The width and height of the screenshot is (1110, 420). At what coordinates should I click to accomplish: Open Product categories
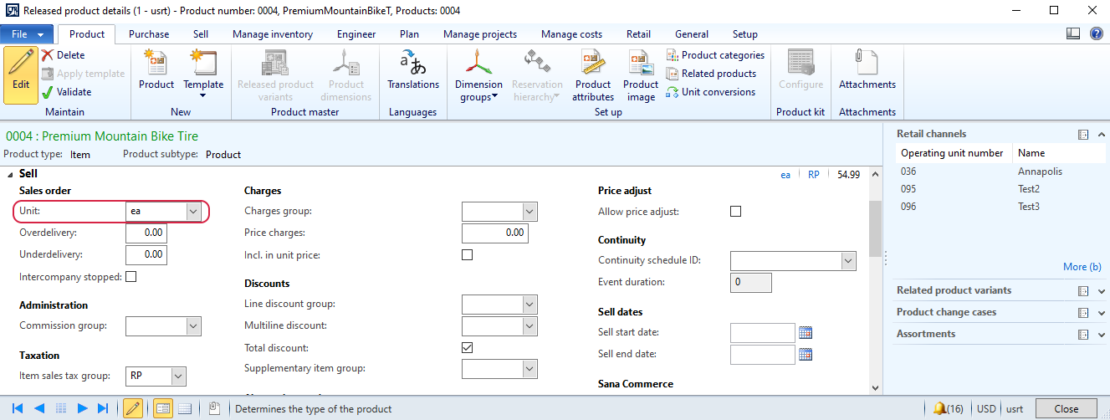click(x=715, y=55)
